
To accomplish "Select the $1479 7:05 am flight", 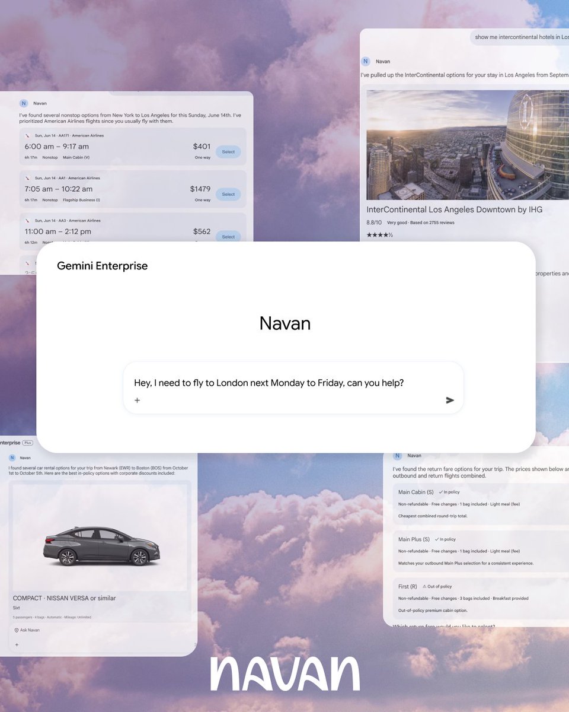I will (228, 194).
